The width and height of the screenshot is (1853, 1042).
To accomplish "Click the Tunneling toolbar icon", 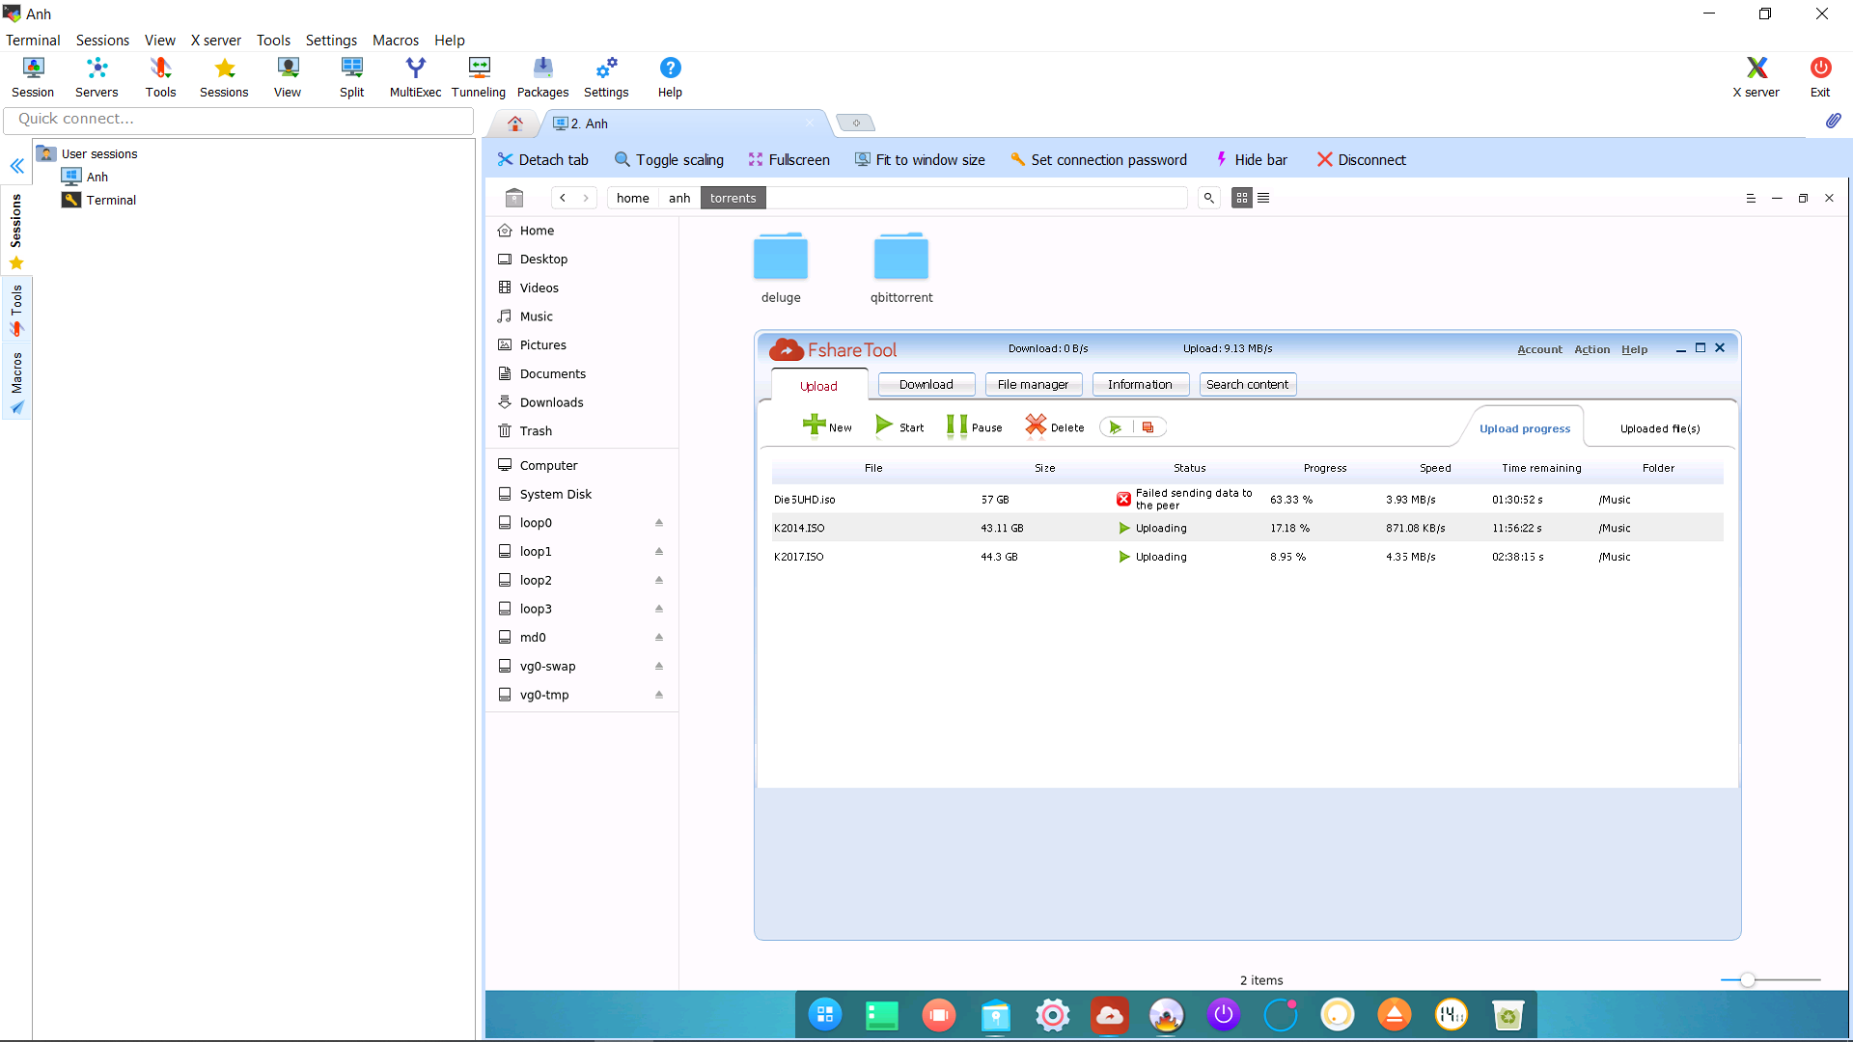I will click(x=479, y=77).
